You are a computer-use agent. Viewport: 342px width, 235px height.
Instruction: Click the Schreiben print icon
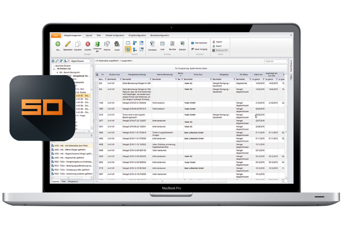coord(152,44)
